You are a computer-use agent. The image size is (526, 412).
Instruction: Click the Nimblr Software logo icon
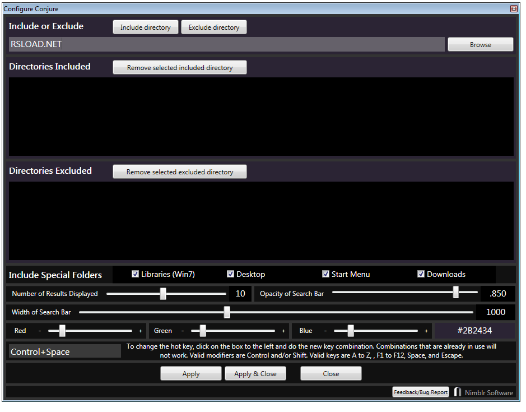pyautogui.click(x=458, y=392)
